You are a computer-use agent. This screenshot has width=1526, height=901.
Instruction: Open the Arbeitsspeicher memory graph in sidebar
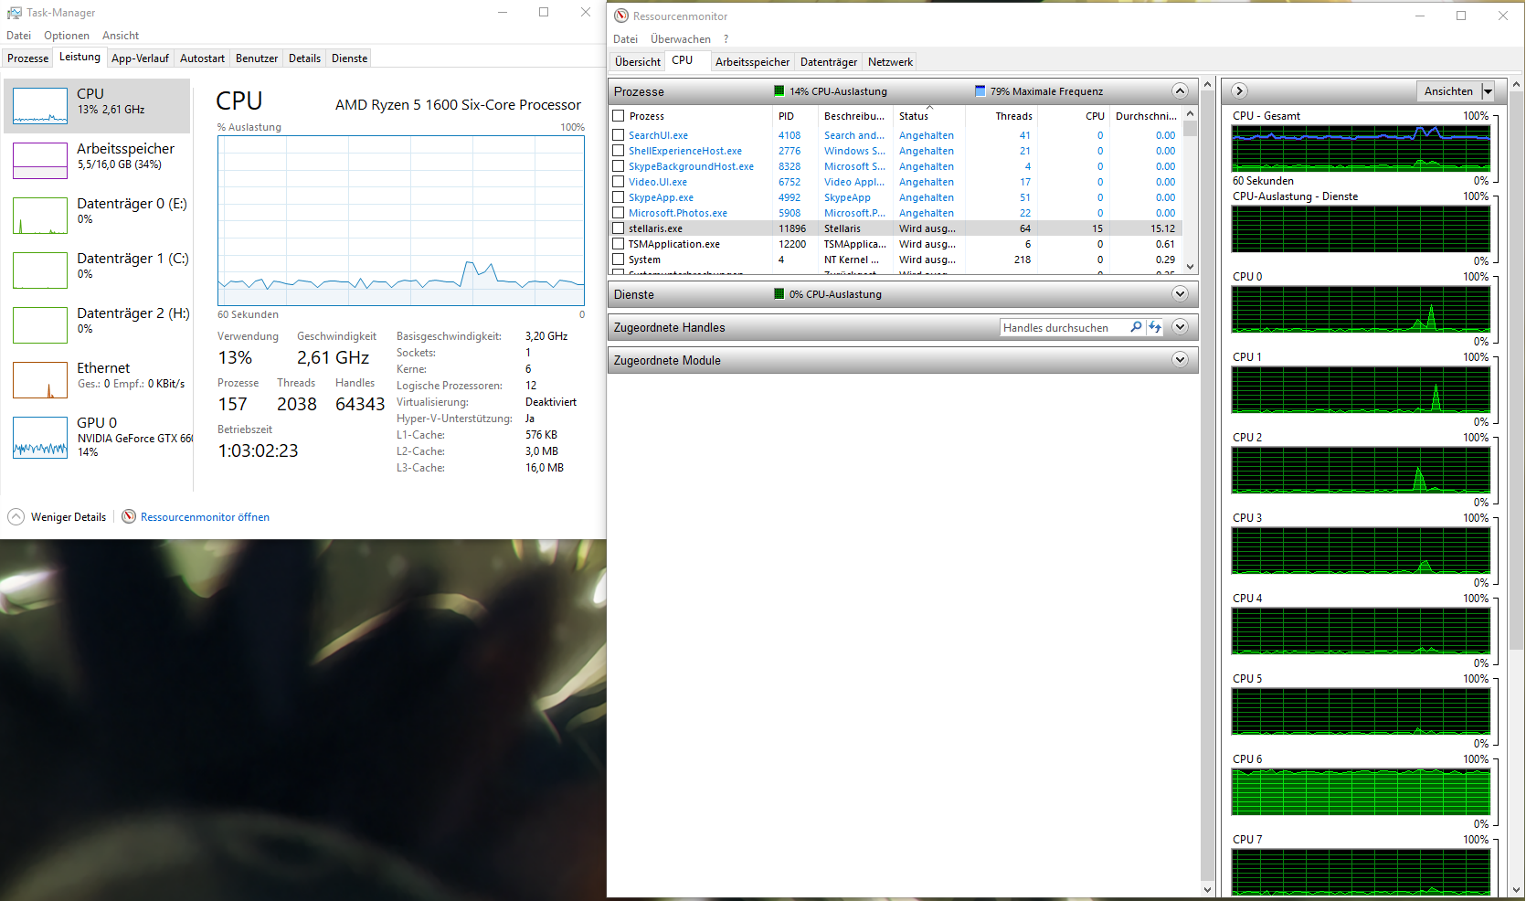point(40,161)
